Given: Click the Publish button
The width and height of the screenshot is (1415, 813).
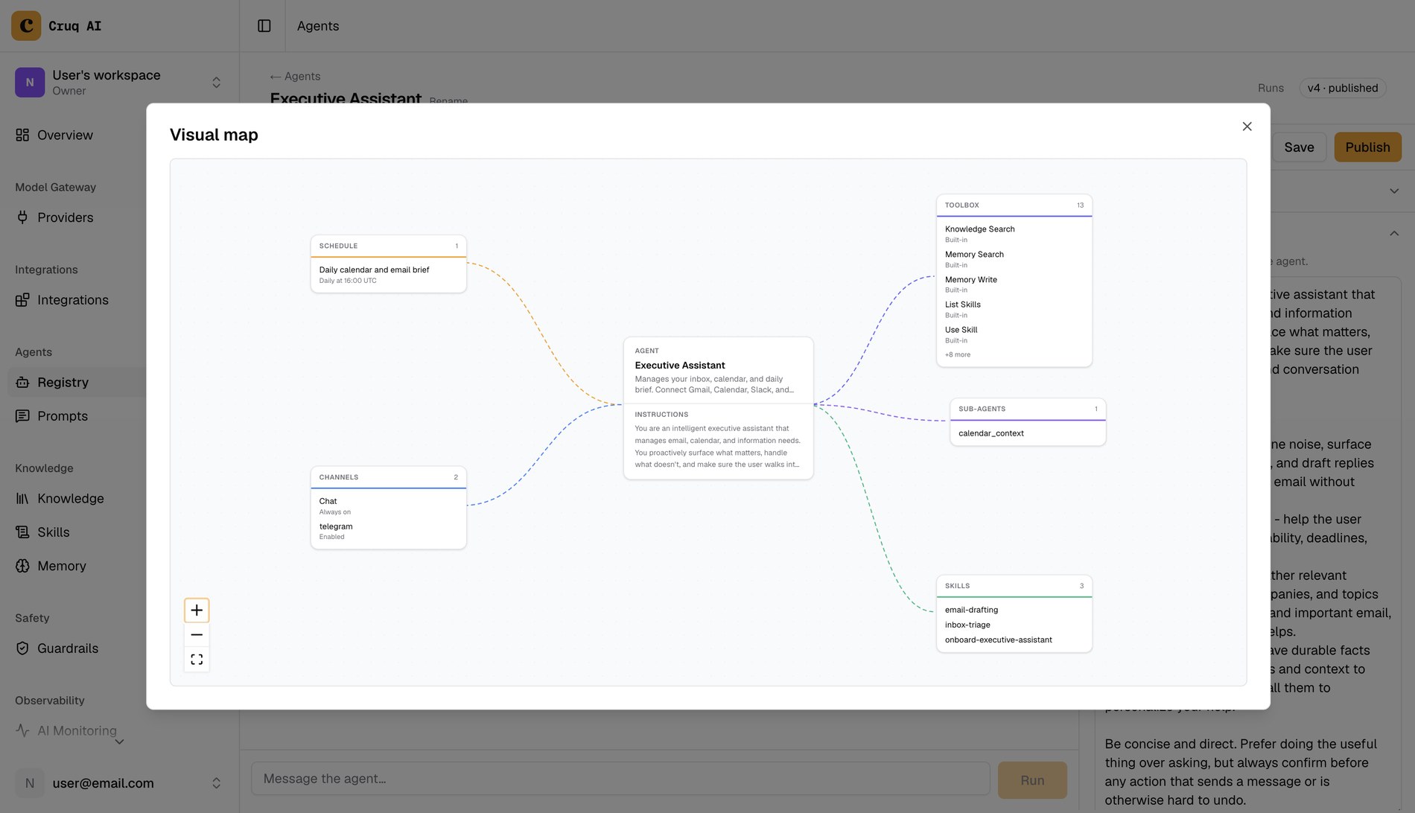Looking at the screenshot, I should tap(1367, 147).
